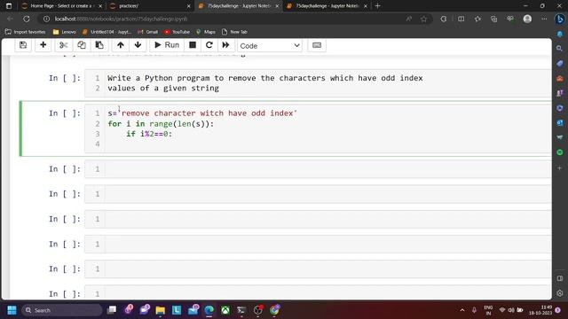
Task: Open a new browser tab
Action: click(377, 6)
